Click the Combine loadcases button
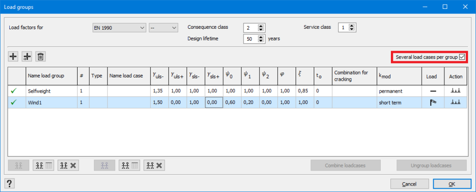 345,166
